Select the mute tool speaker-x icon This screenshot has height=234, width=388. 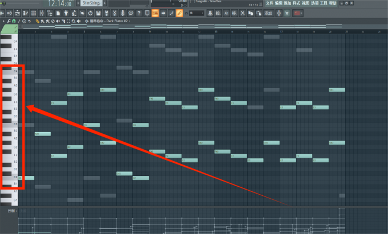coord(58,21)
